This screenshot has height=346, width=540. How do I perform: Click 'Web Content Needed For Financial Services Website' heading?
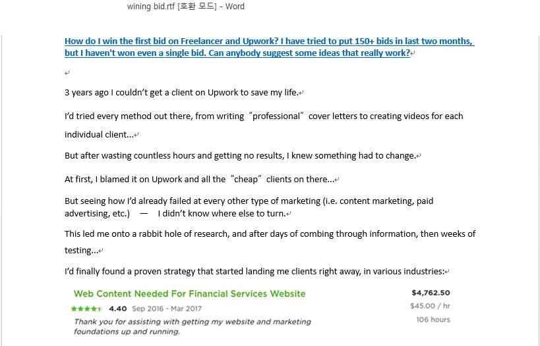(x=189, y=294)
